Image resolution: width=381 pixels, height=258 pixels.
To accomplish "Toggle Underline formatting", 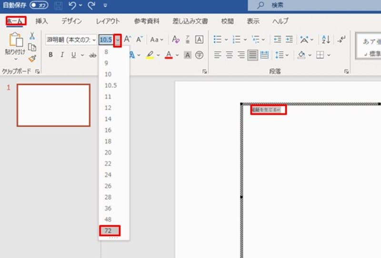I will 73,55.
